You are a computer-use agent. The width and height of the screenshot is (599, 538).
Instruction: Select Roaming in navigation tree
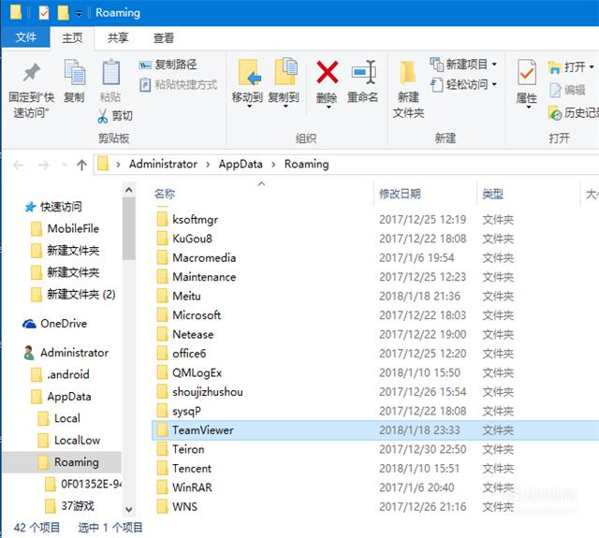point(62,462)
